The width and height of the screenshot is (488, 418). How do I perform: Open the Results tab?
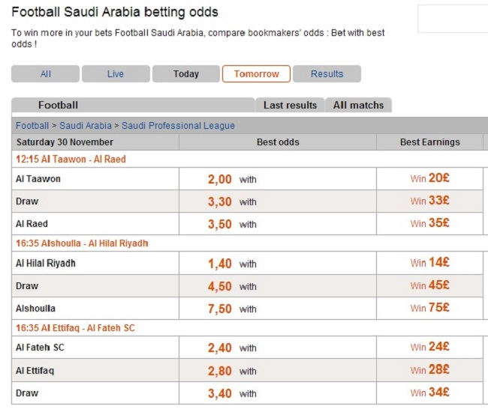tap(327, 74)
